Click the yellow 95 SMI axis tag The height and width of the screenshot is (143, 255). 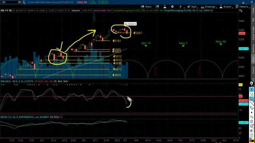pyautogui.click(x=241, y=85)
